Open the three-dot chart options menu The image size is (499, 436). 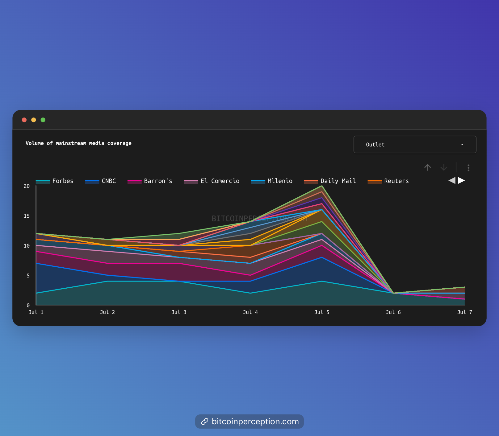tap(468, 168)
